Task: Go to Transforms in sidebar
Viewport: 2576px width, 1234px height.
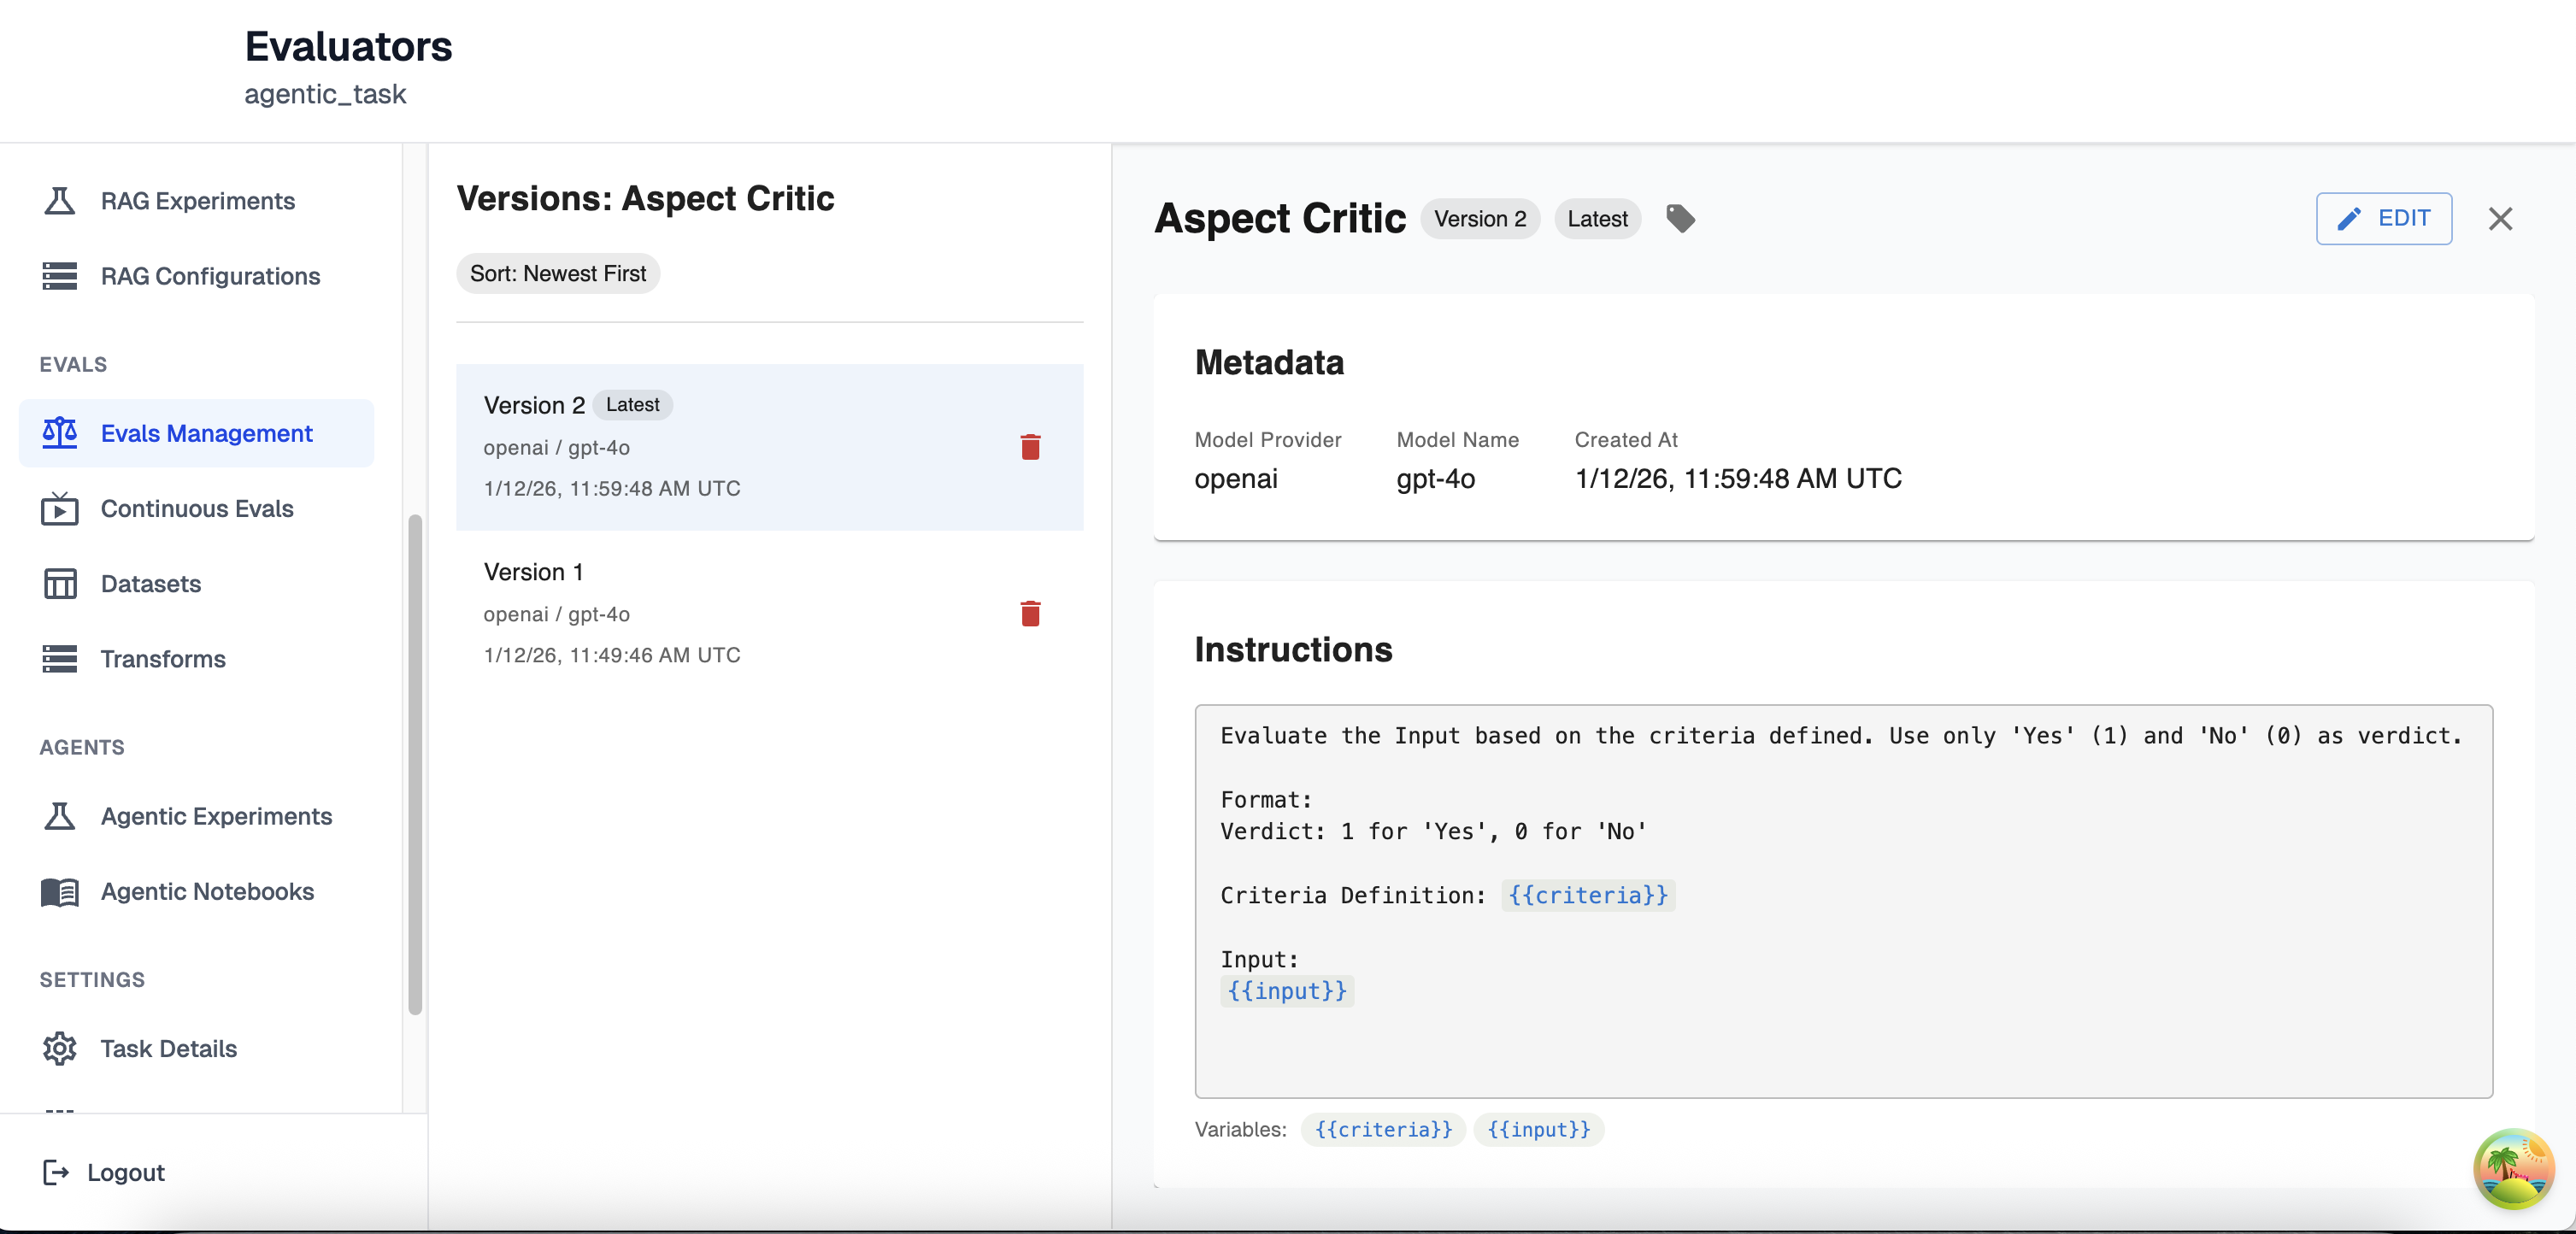Action: (162, 659)
